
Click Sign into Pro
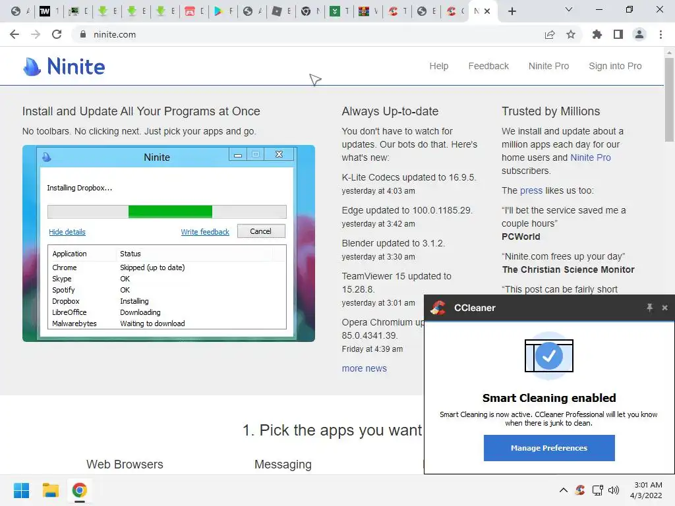[x=615, y=66]
